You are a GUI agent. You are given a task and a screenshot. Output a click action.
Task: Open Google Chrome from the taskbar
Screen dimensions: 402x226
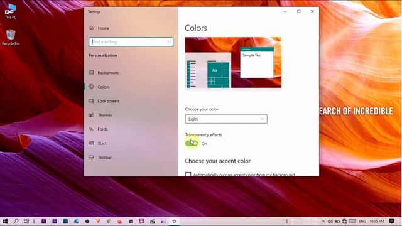point(109,221)
